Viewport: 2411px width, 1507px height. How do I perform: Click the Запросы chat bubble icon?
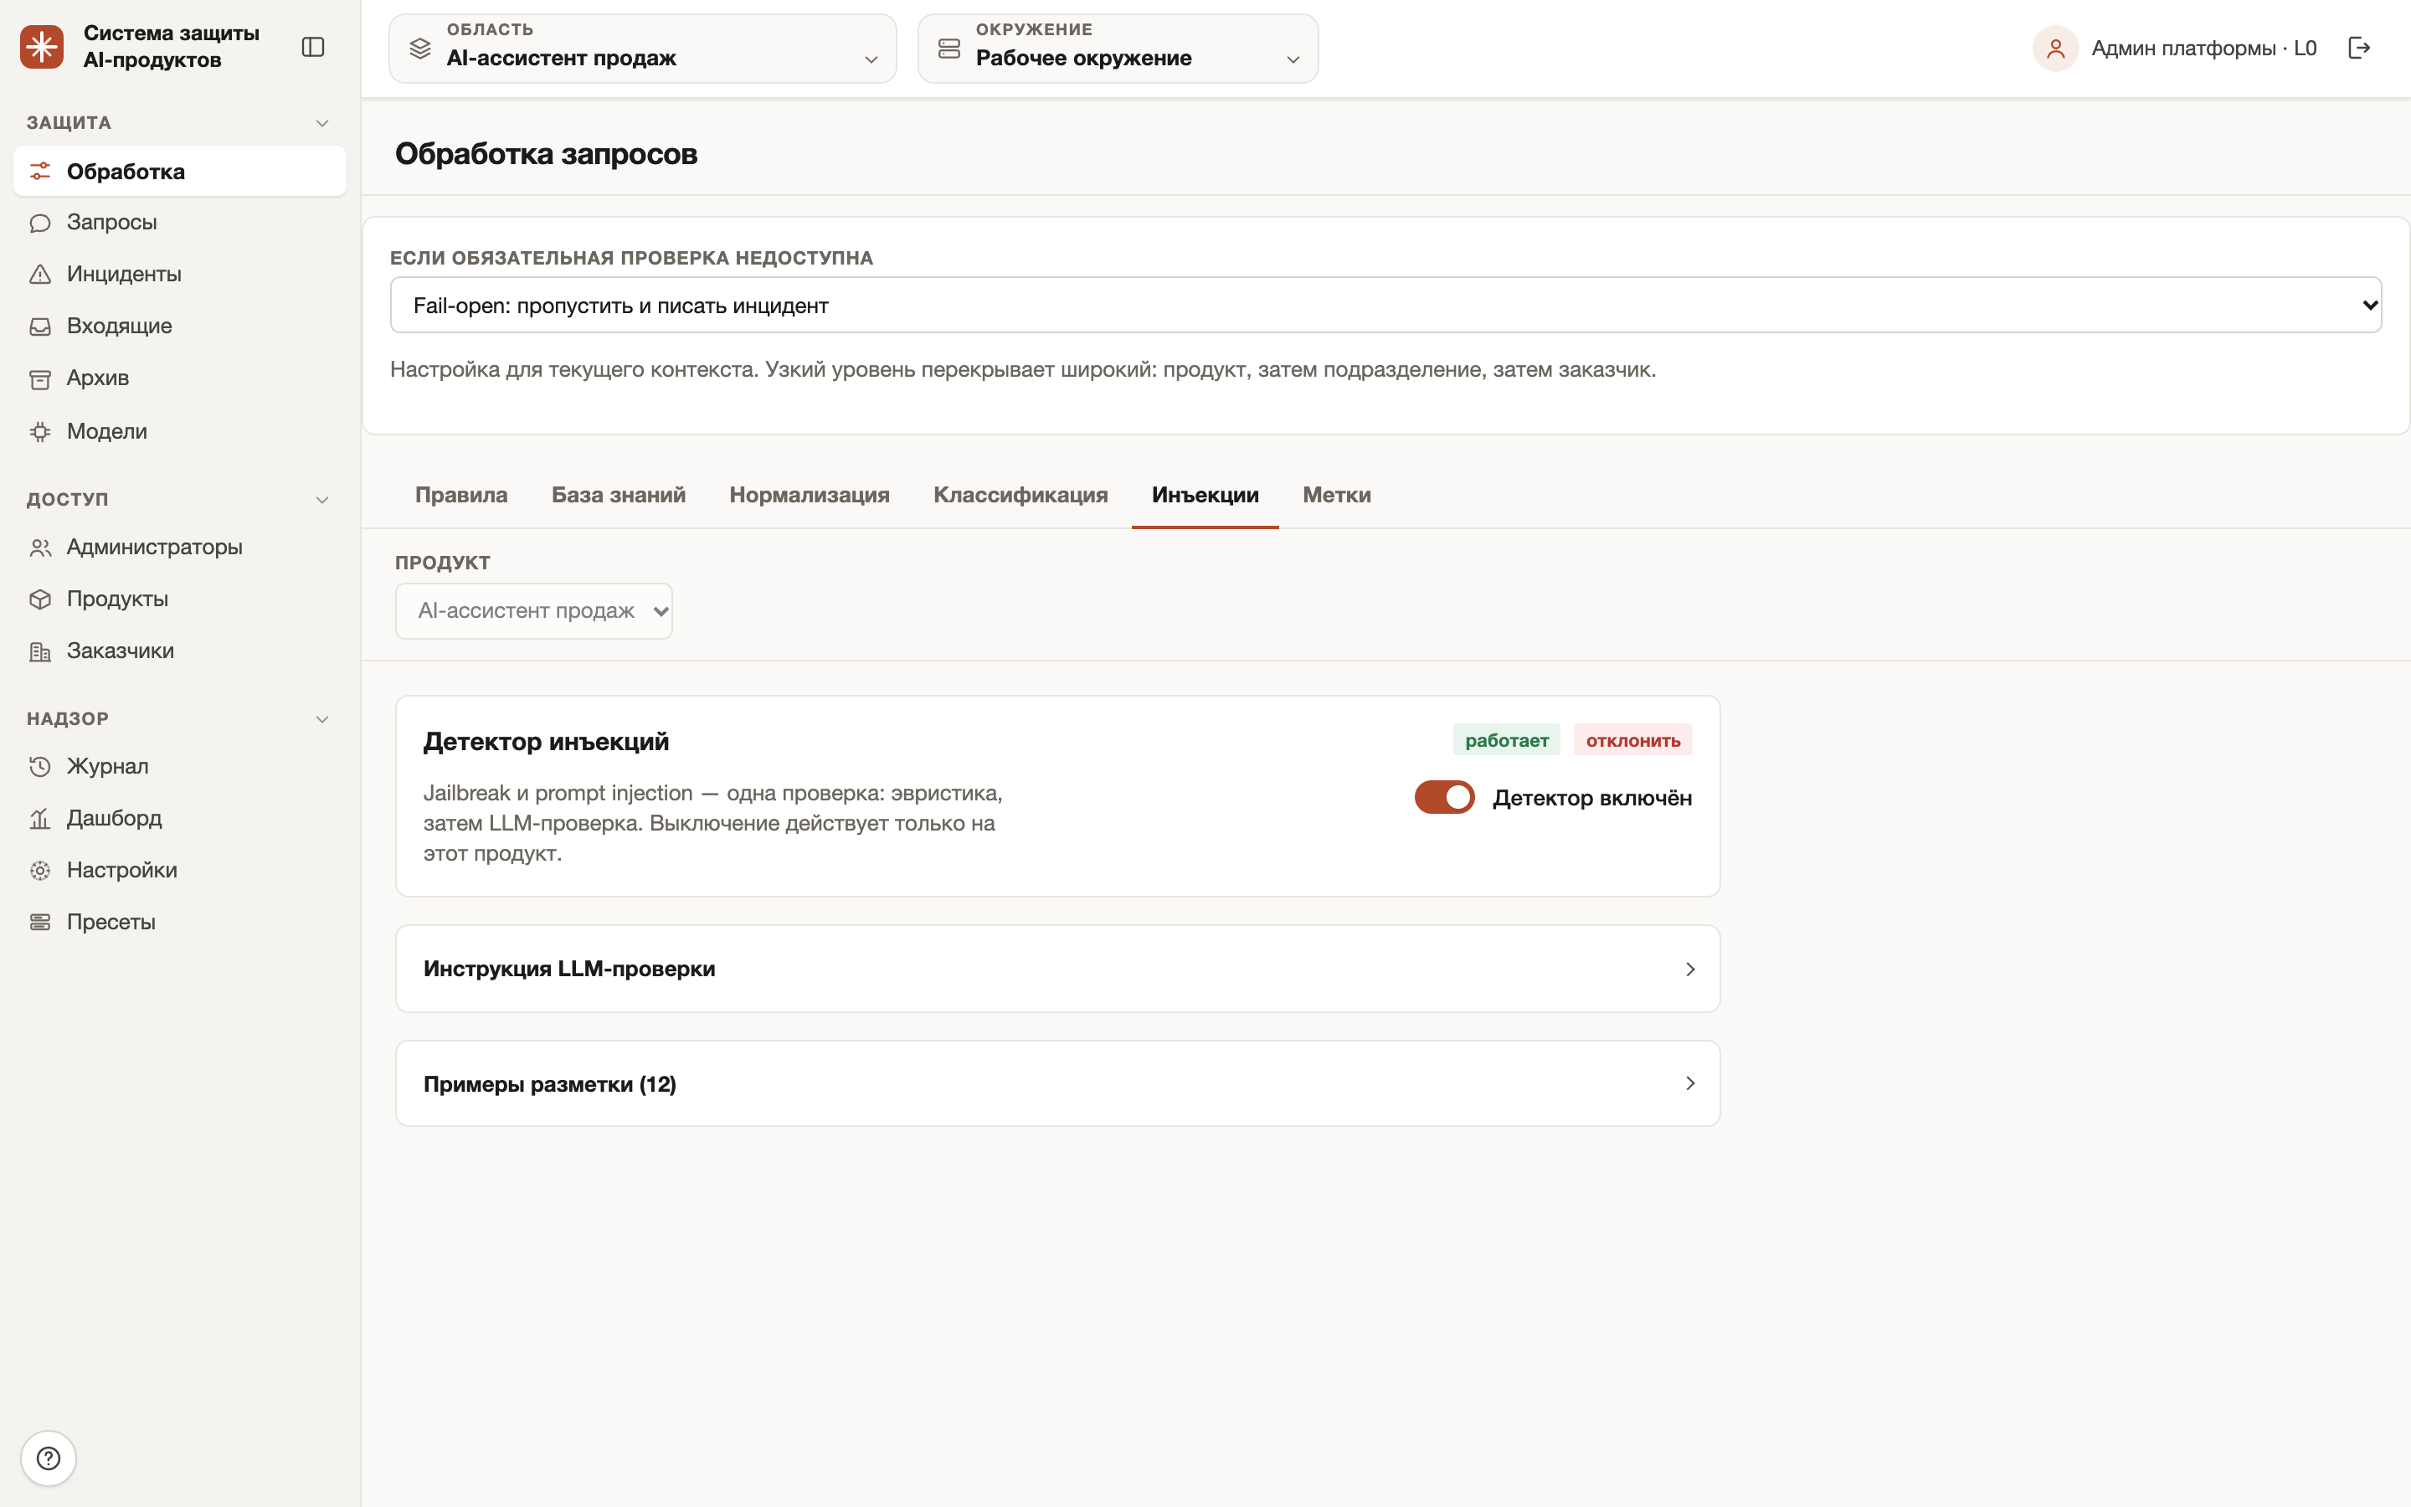40,222
